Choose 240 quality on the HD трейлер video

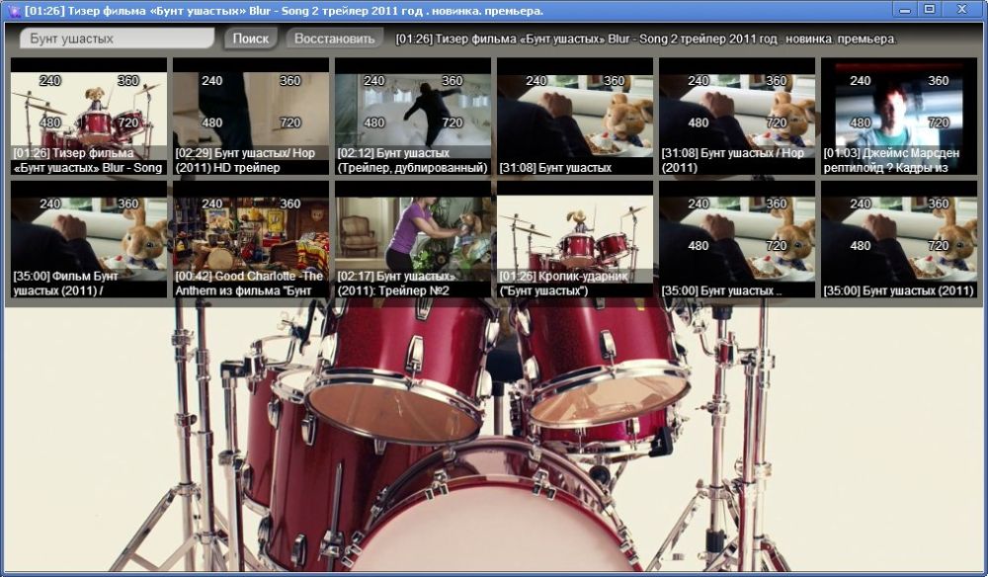click(212, 81)
